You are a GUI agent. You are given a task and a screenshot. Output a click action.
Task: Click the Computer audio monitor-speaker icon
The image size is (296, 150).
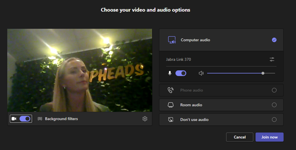click(172, 40)
